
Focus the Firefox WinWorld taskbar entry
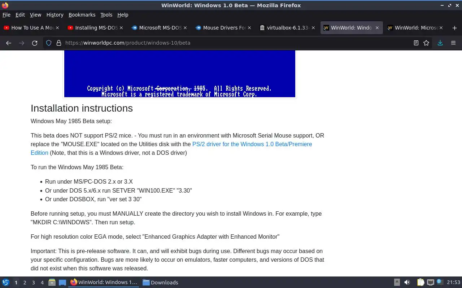pyautogui.click(x=104, y=282)
